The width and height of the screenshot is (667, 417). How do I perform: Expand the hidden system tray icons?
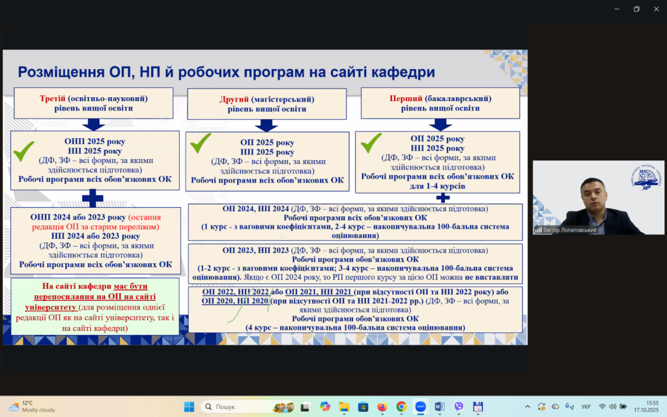[528, 407]
